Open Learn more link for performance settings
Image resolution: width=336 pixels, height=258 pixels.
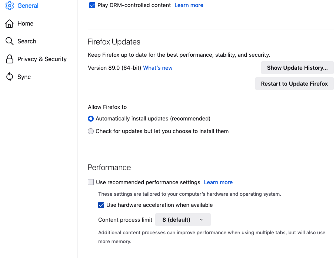coord(218,182)
